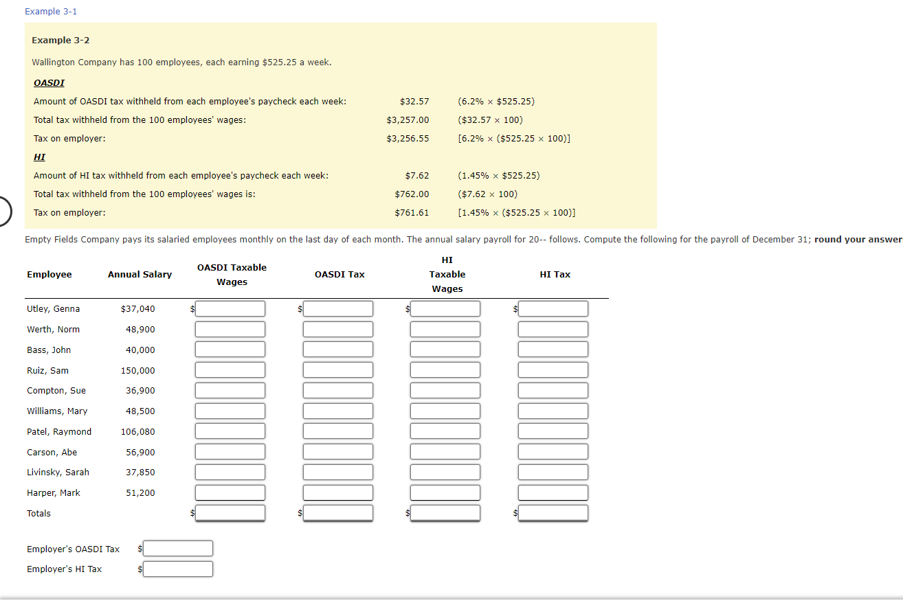Click HI Taxable Wages field for Ruiz, Sam

[445, 370]
